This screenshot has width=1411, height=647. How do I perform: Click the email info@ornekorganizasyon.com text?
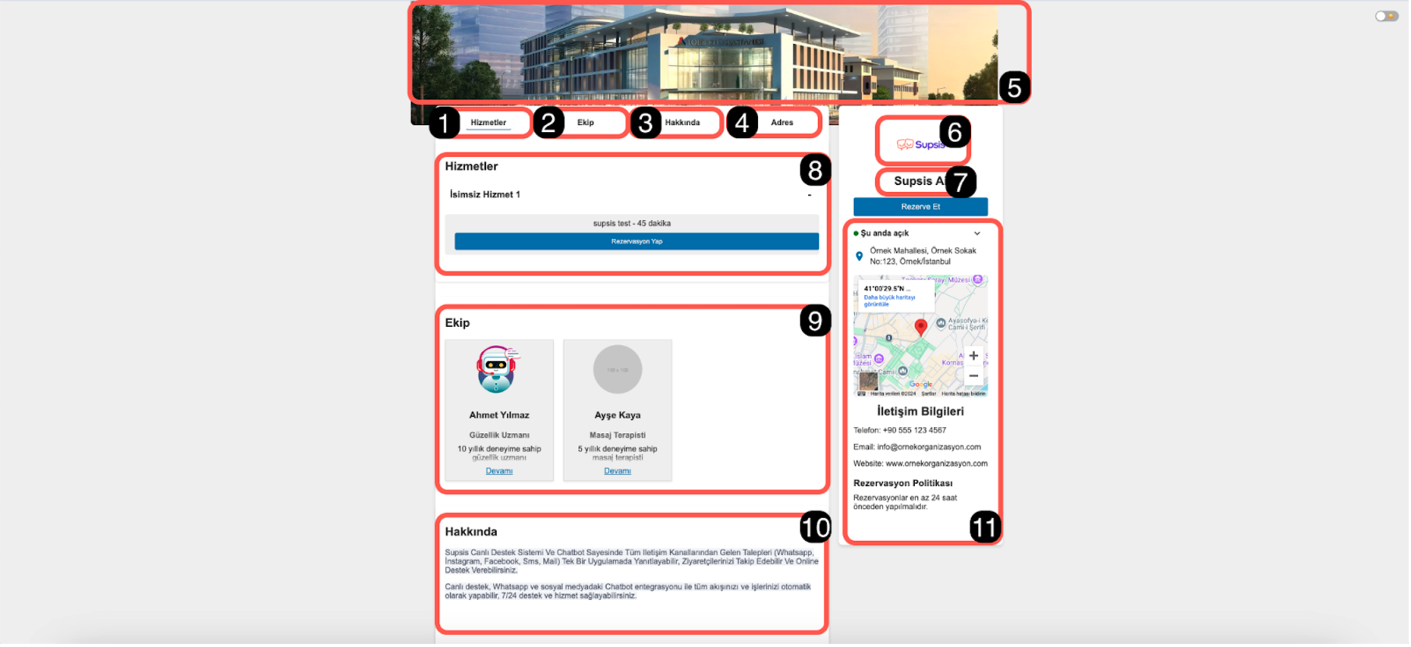931,448
